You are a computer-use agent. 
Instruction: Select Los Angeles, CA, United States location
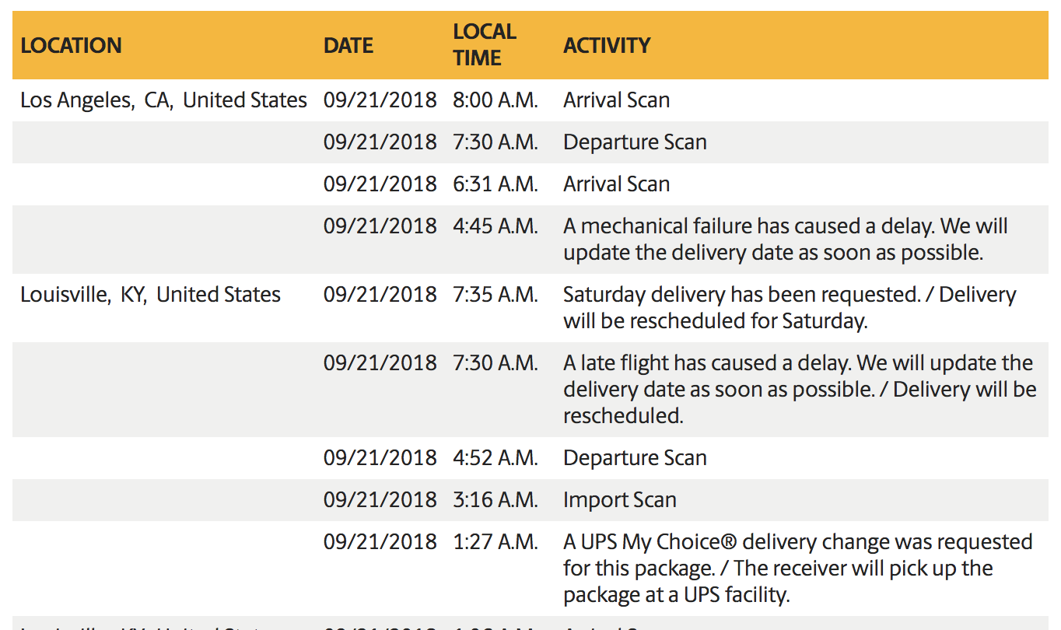163,100
